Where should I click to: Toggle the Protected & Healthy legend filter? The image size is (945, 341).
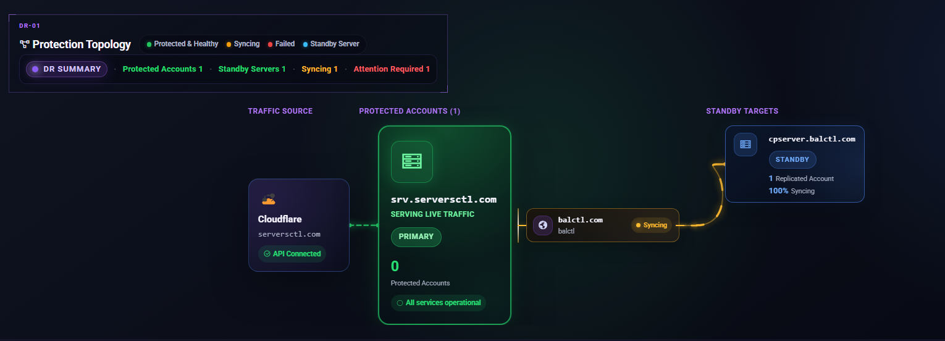[x=183, y=44]
